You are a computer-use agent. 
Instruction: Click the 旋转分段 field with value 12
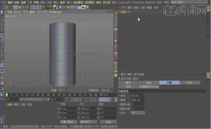(x=138, y=109)
